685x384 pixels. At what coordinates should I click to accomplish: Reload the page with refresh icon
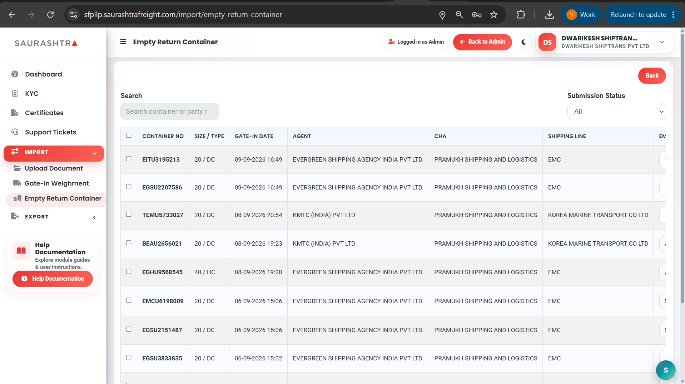point(50,15)
